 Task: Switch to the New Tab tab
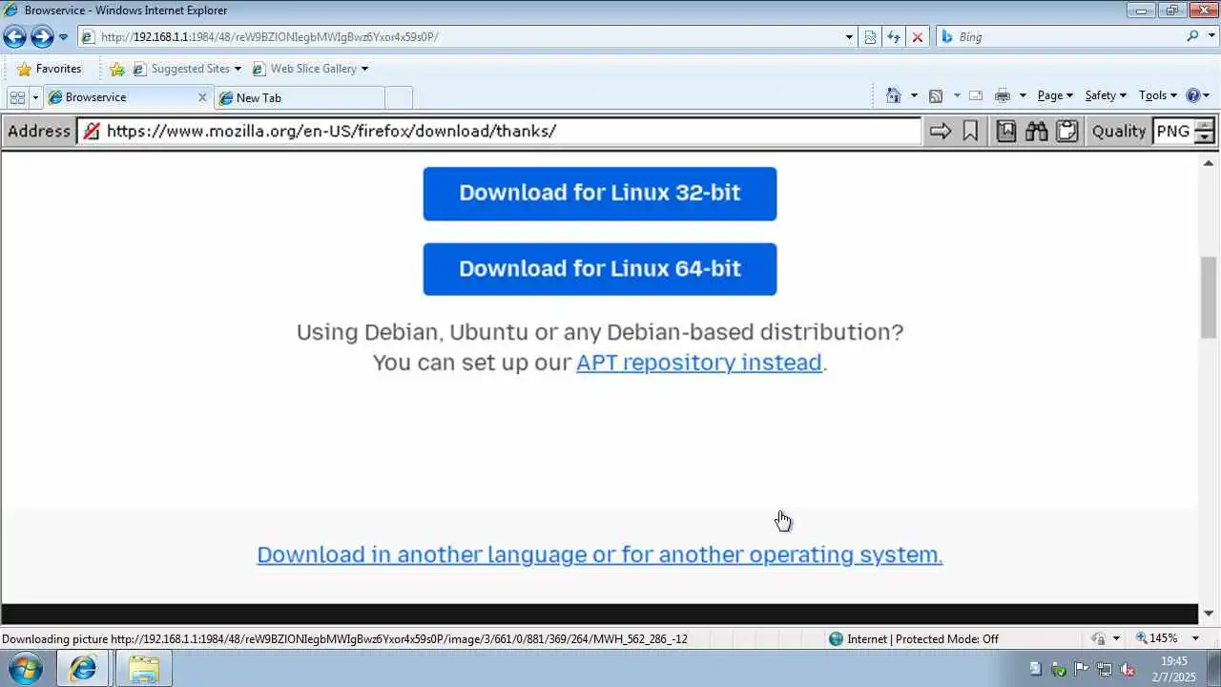pyautogui.click(x=299, y=97)
